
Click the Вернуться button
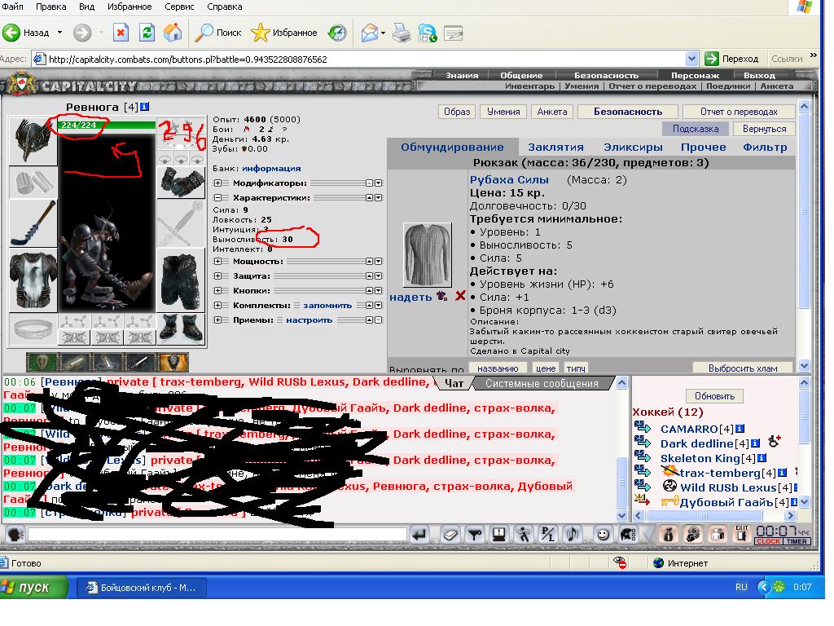(x=764, y=129)
